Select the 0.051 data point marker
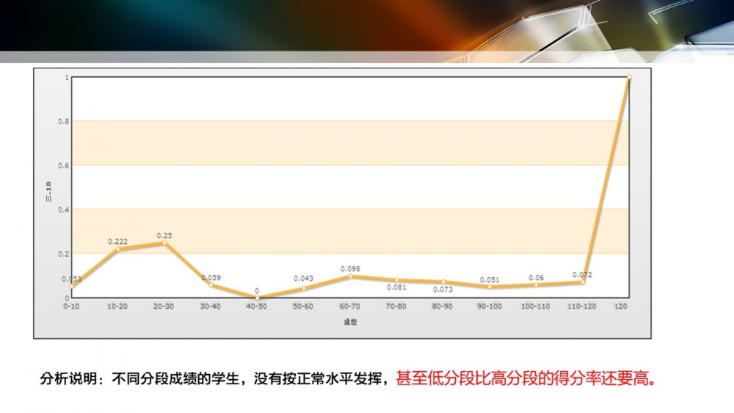 (x=490, y=287)
